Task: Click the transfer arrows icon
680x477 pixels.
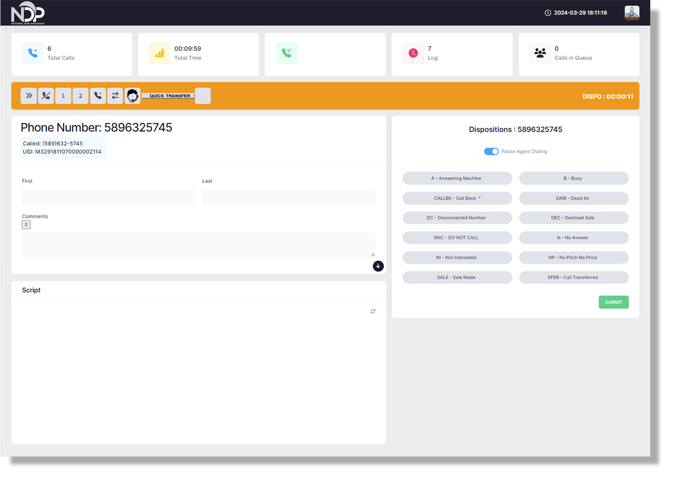Action: (115, 96)
